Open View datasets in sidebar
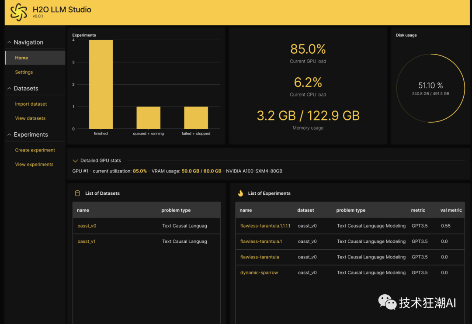The height and width of the screenshot is (324, 472). coord(30,118)
